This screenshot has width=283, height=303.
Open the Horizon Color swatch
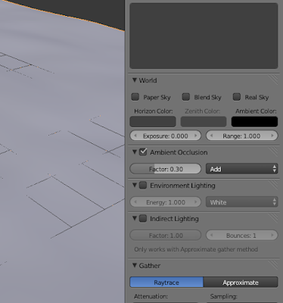pos(153,122)
